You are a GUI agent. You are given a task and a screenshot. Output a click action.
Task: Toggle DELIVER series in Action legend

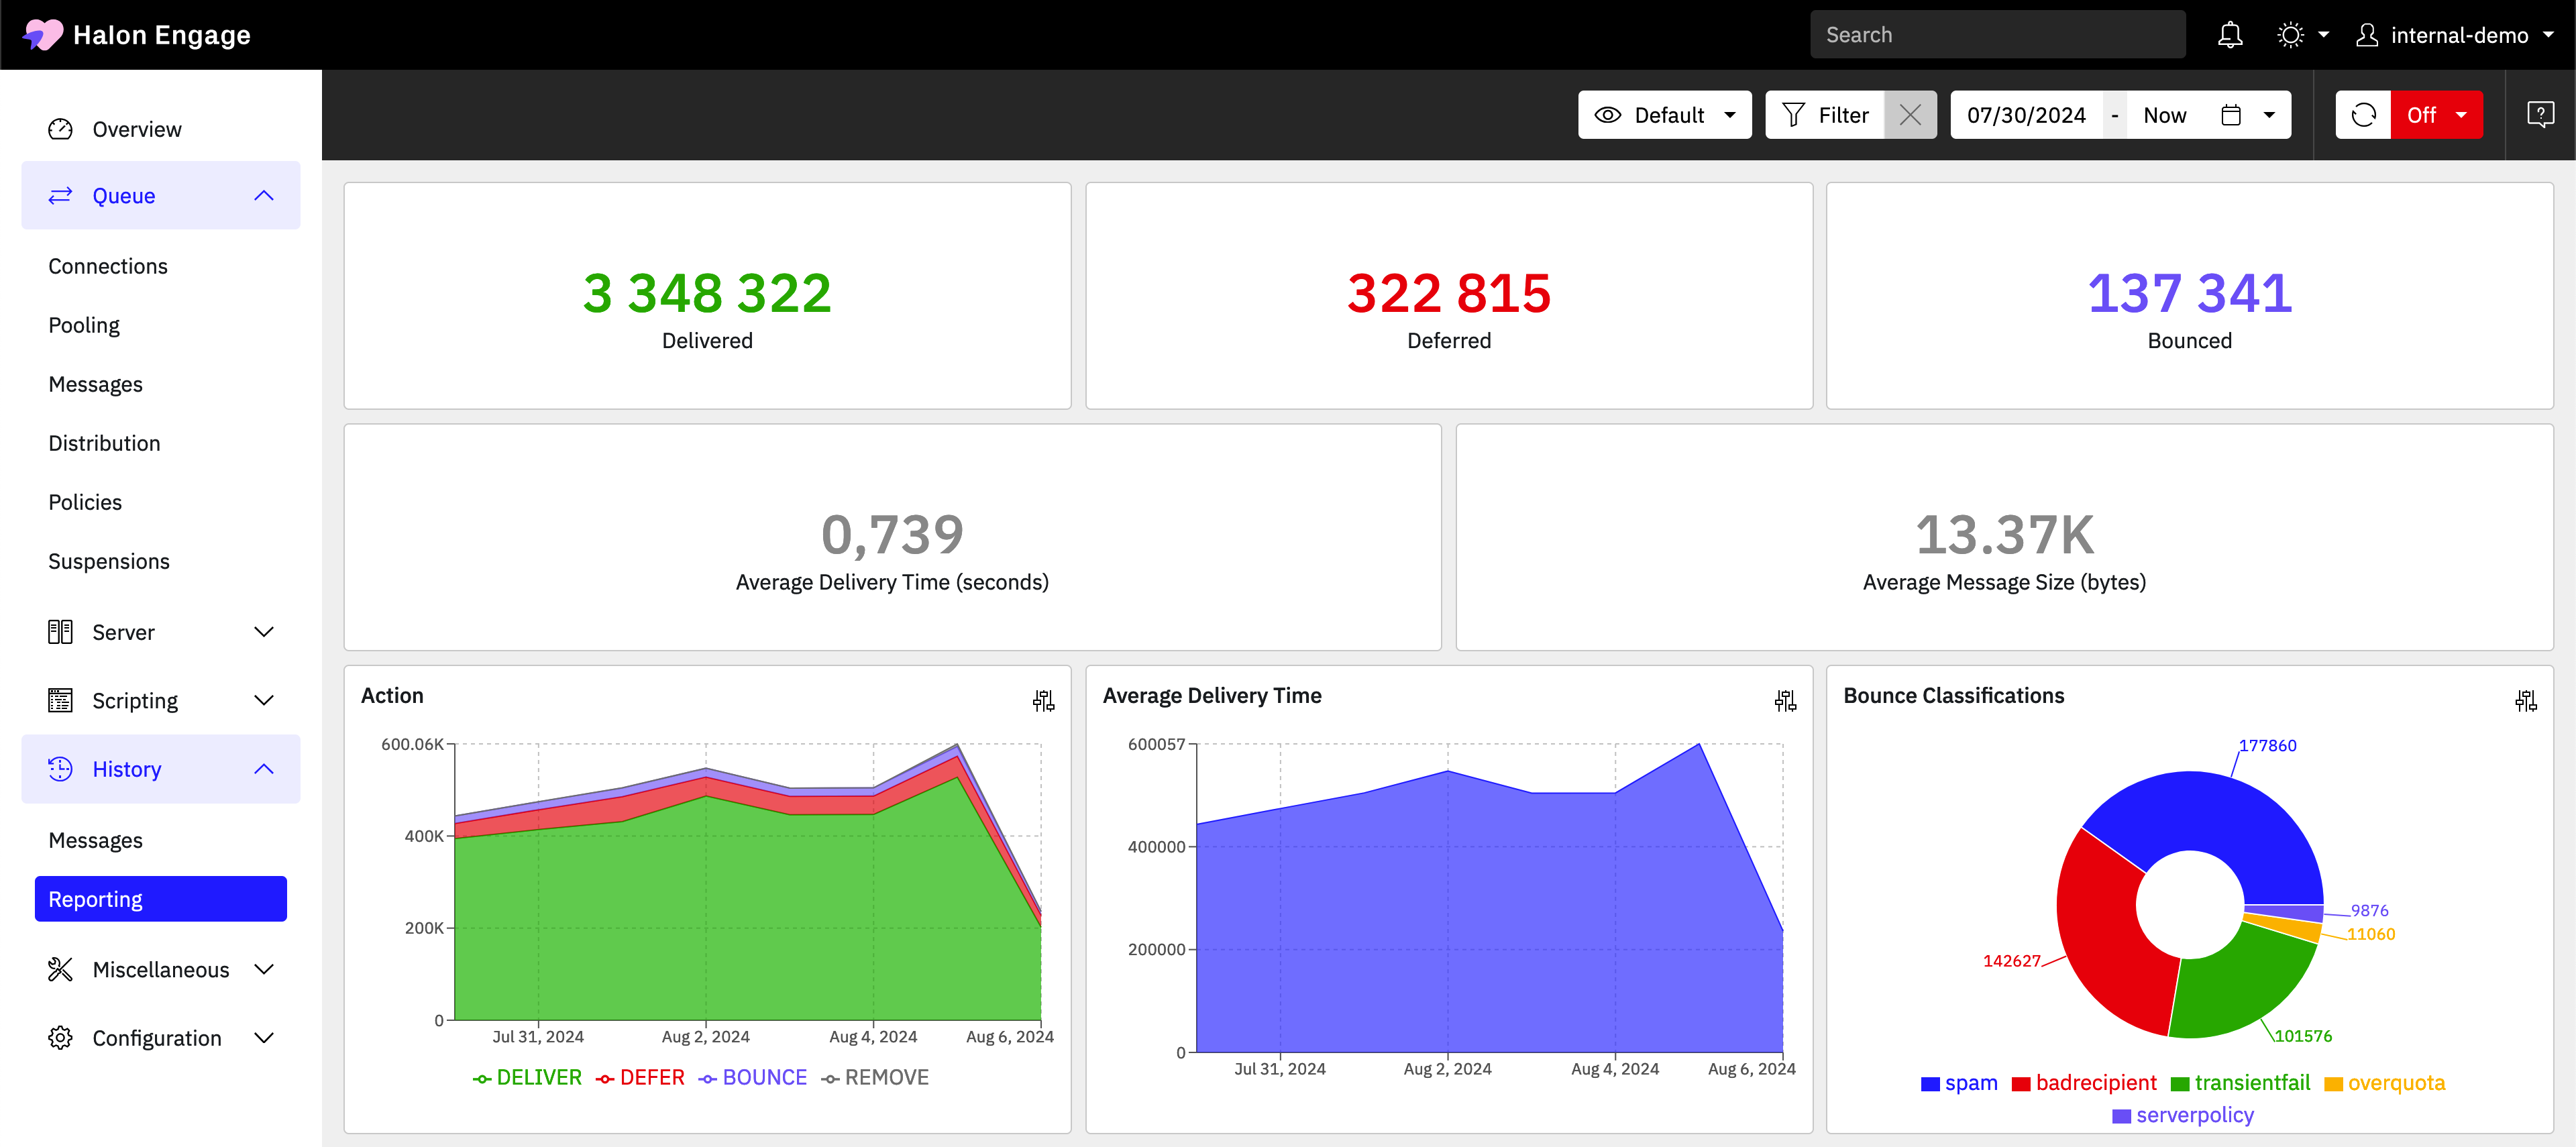click(527, 1078)
